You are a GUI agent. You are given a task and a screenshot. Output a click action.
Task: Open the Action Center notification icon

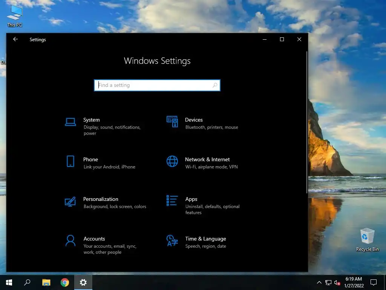(x=374, y=282)
